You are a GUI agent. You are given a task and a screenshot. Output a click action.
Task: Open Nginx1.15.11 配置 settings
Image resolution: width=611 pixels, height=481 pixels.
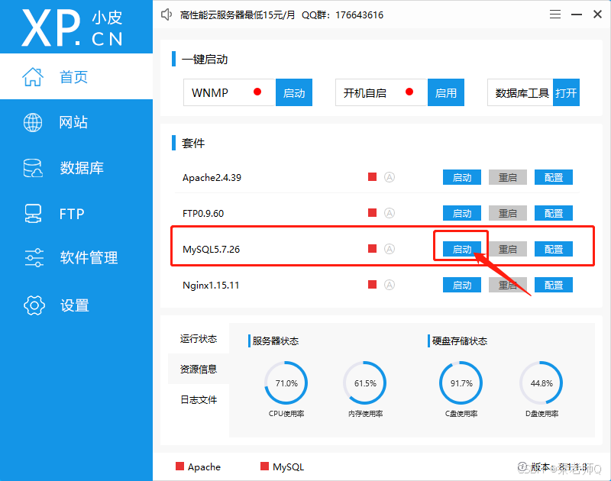coord(553,285)
